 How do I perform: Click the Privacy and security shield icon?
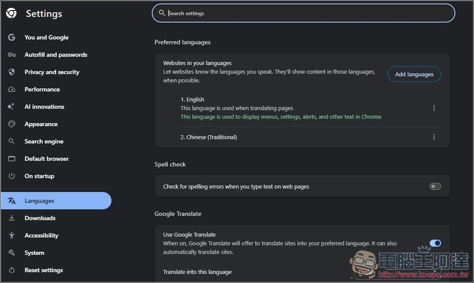pyautogui.click(x=12, y=72)
